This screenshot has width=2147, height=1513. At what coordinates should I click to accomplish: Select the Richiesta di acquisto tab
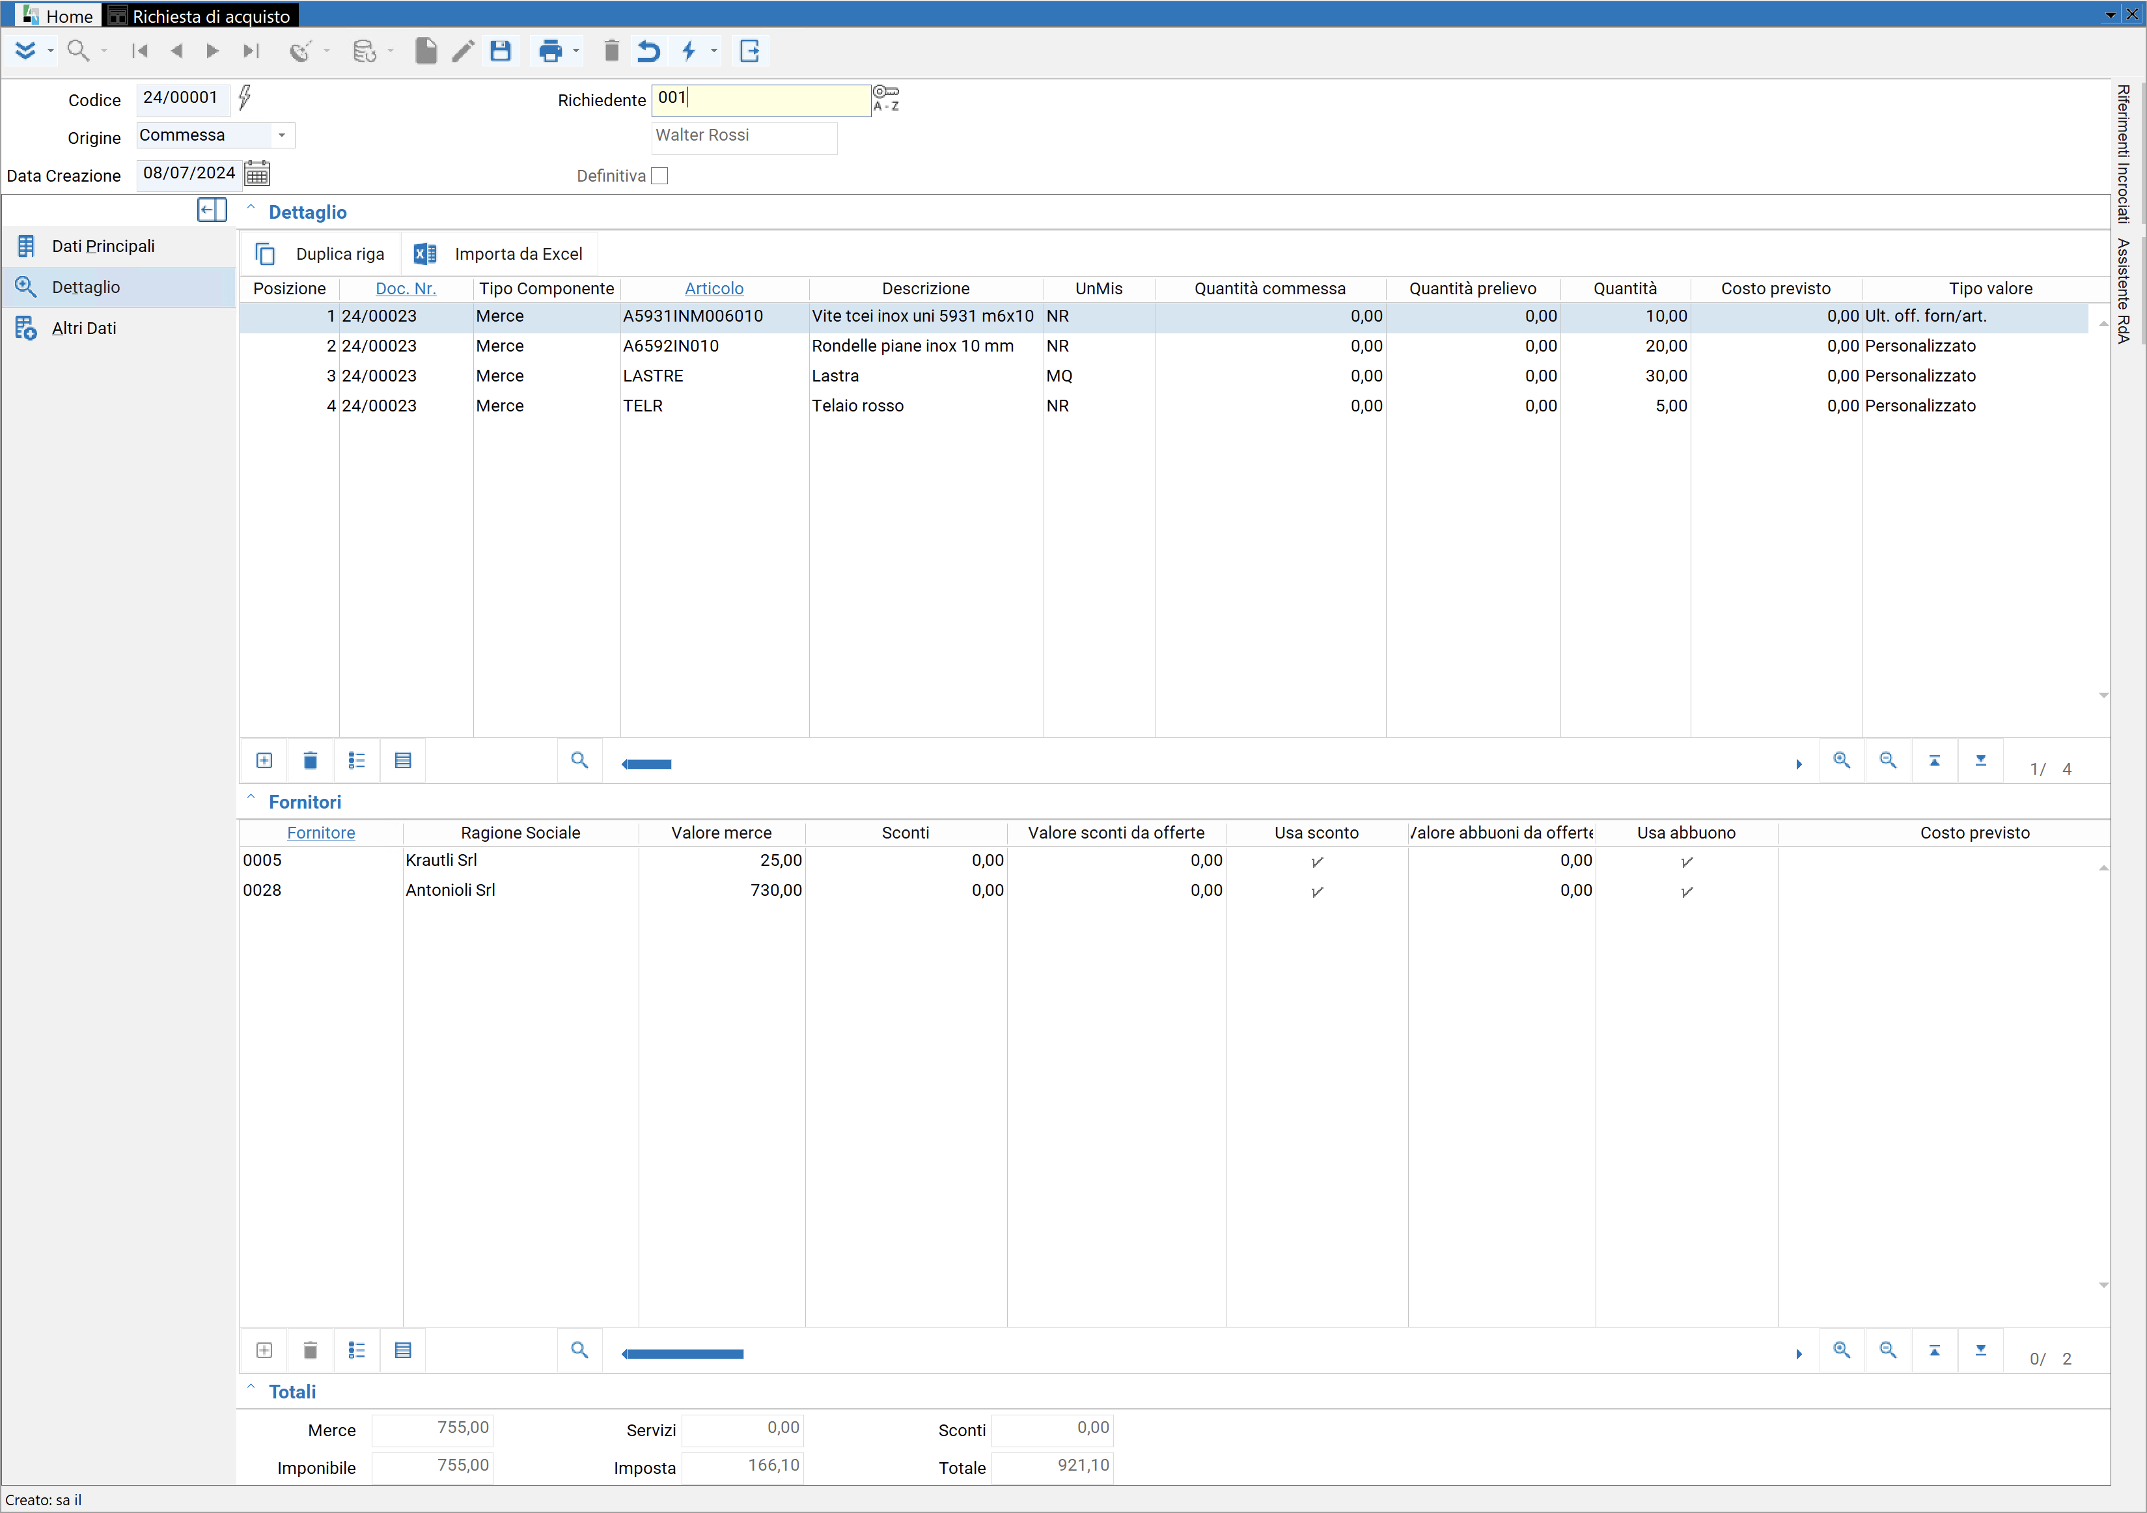coord(201,16)
